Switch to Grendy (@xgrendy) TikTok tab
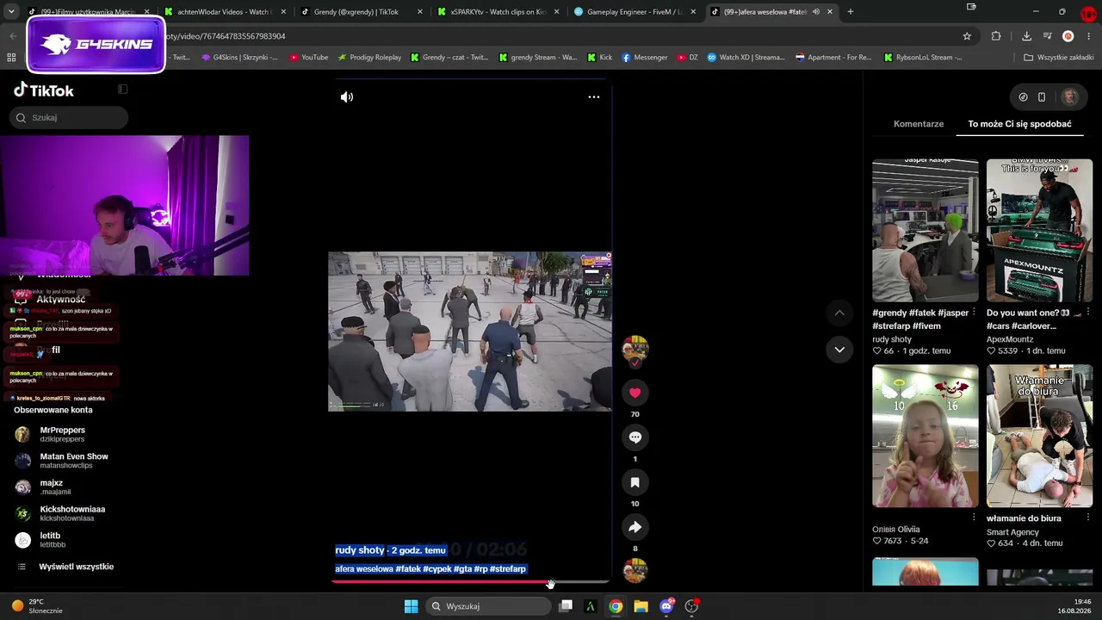1102x620 pixels. pyautogui.click(x=356, y=12)
